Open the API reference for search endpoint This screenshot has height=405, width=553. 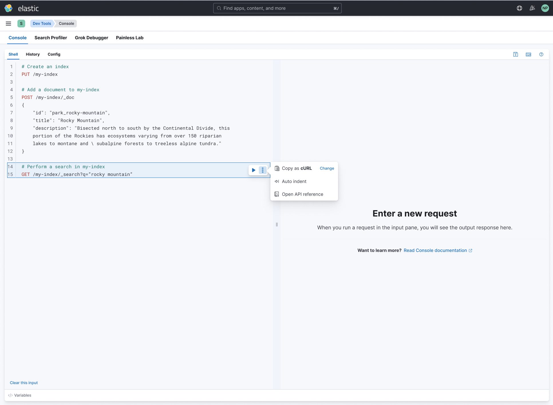302,194
